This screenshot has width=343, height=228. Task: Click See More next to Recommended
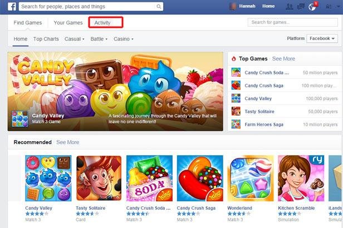tap(67, 142)
